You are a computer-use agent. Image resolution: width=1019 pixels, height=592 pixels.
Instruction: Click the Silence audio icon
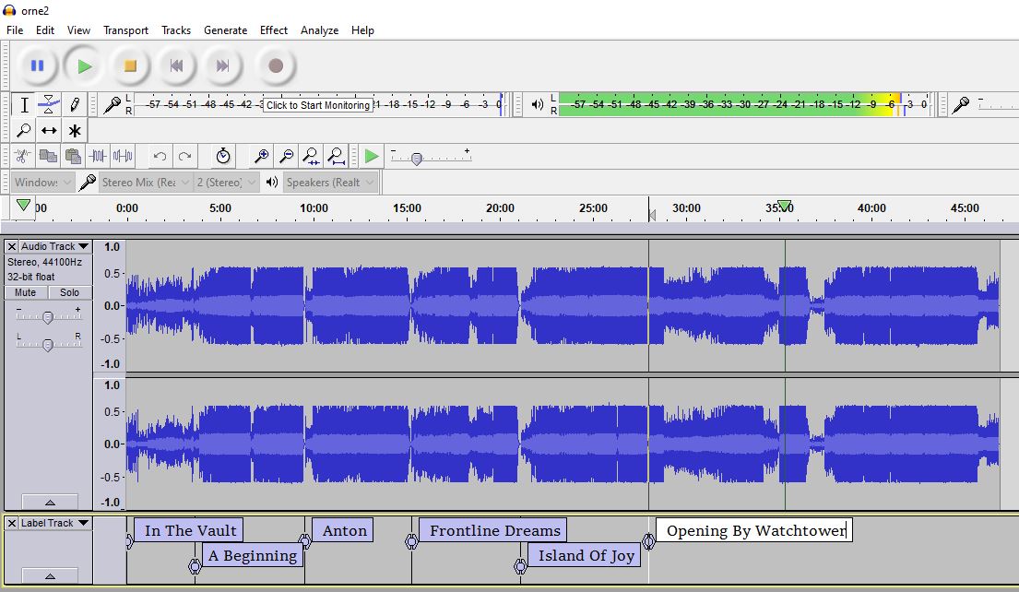(123, 156)
